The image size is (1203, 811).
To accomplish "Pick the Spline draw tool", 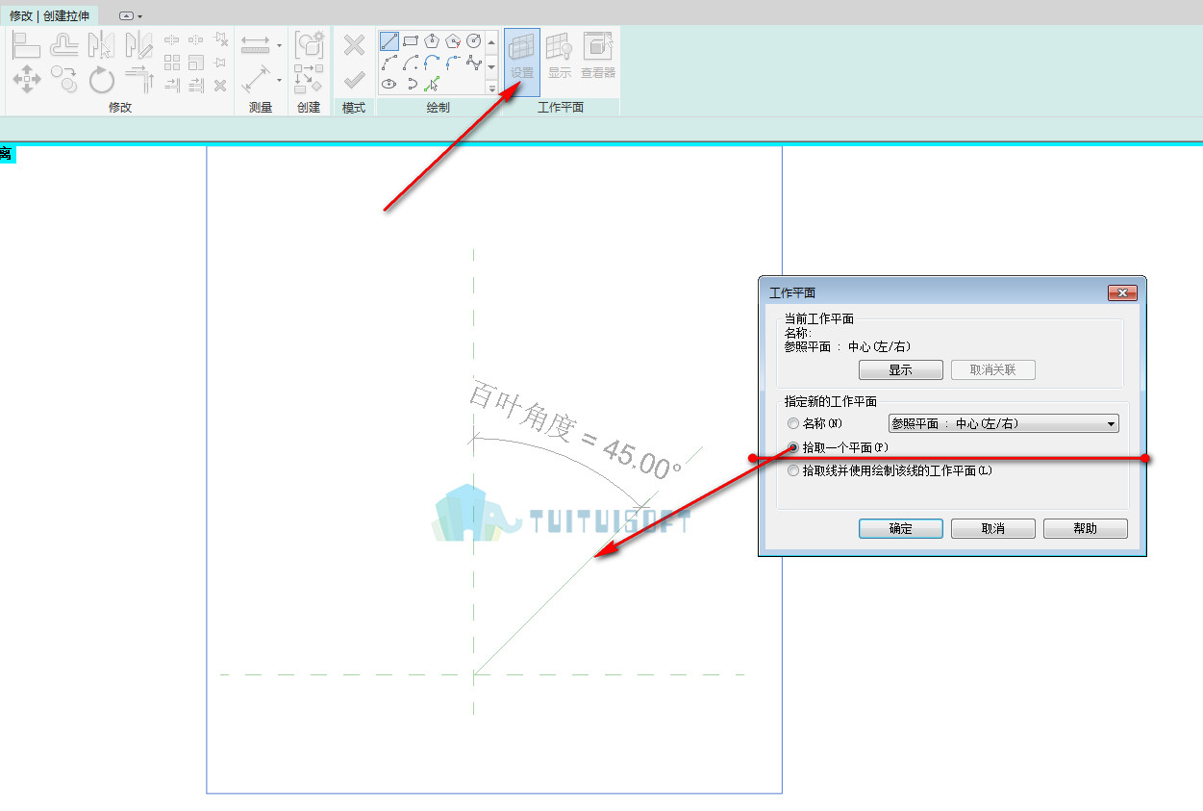I will [474, 63].
